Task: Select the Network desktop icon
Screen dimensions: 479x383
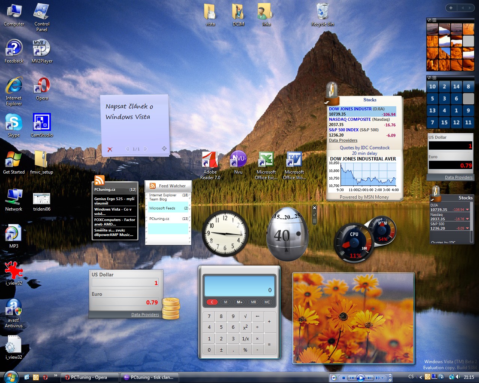Action: pos(14,200)
